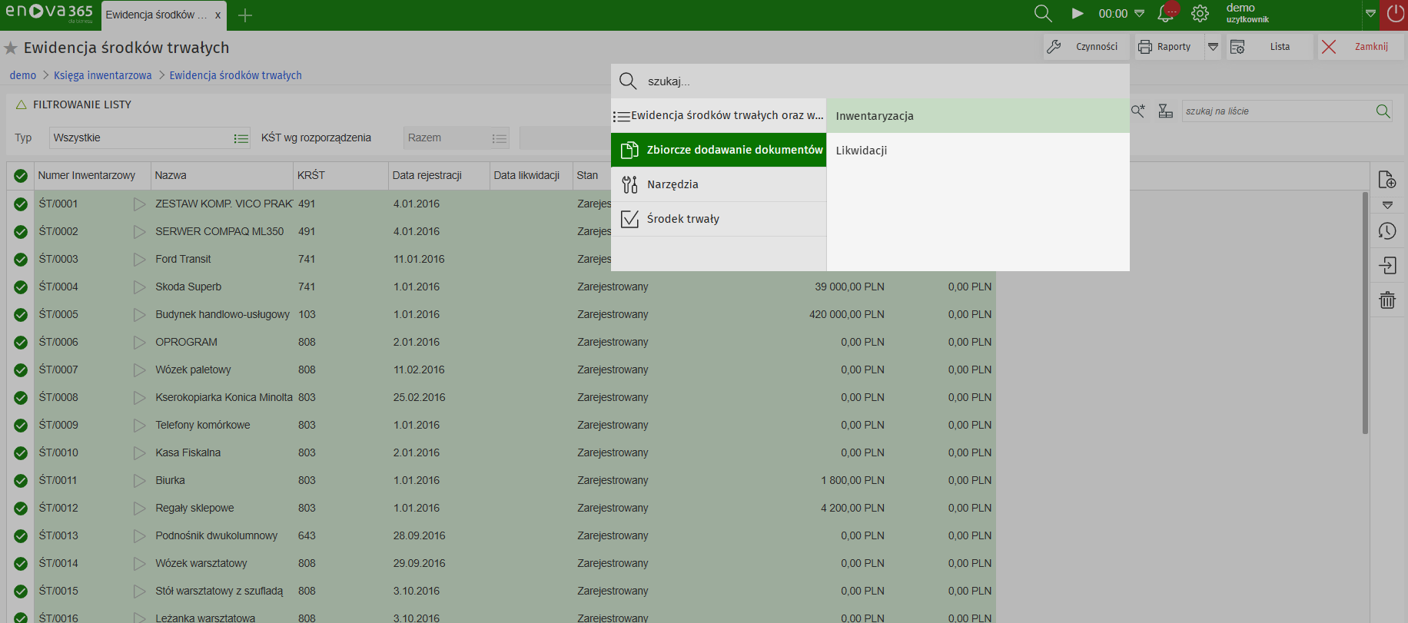Delete record using trash icon
Screen dimensions: 1408x623
[x=1386, y=300]
